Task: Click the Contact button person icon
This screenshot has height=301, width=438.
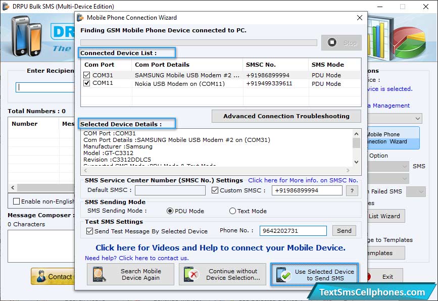Action: [41, 276]
